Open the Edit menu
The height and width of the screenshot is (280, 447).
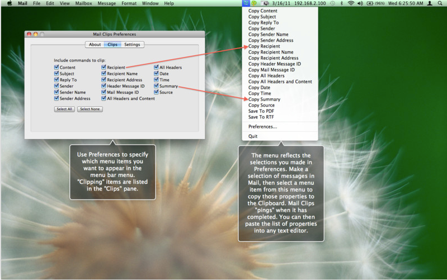point(50,3)
